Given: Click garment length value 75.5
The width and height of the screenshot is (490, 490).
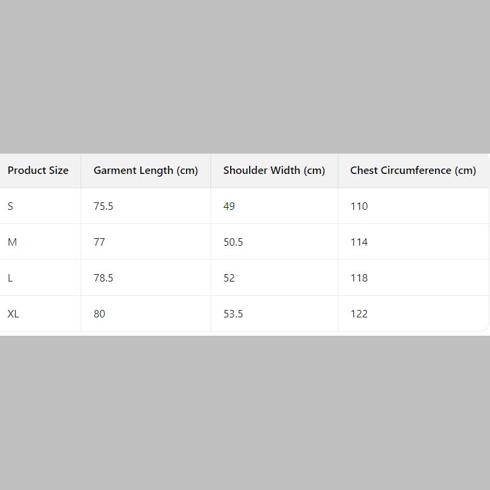Looking at the screenshot, I should [x=104, y=206].
